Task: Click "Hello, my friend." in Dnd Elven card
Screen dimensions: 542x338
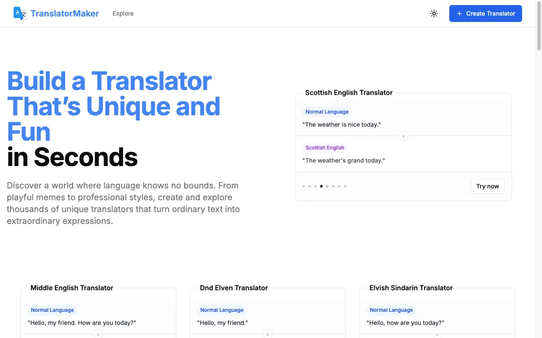Action: pyautogui.click(x=222, y=323)
